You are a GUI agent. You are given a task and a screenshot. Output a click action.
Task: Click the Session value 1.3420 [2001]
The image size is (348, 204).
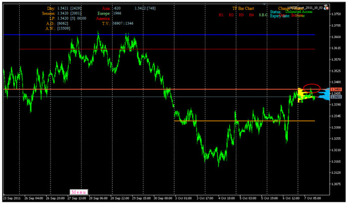(x=69, y=13)
